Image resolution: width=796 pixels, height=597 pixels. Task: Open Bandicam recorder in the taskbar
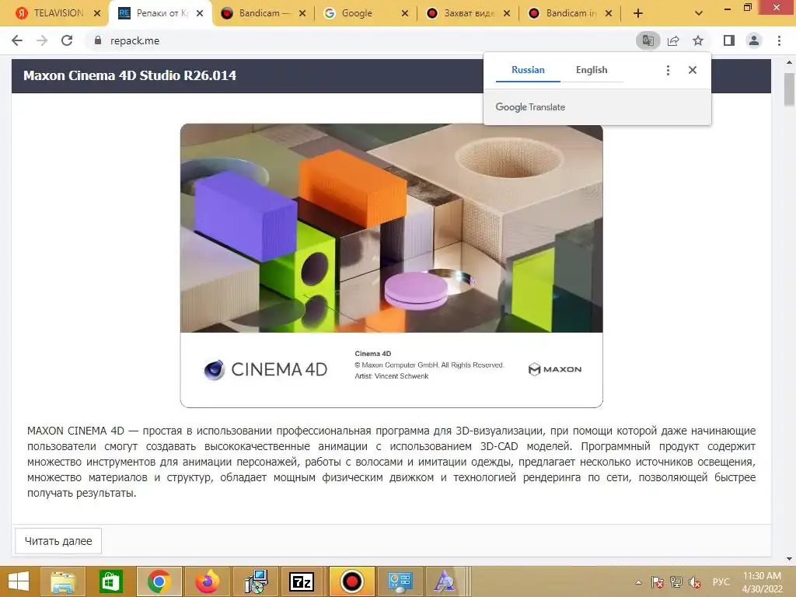click(x=352, y=581)
